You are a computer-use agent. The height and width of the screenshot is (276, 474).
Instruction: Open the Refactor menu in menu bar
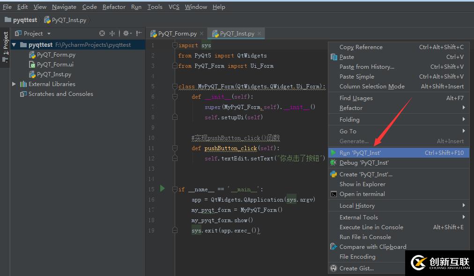(x=114, y=7)
